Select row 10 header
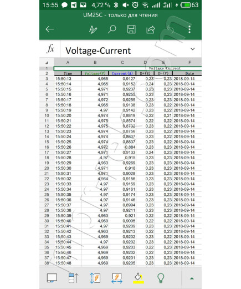The width and height of the screenshot is (241, 289). pos(47,115)
